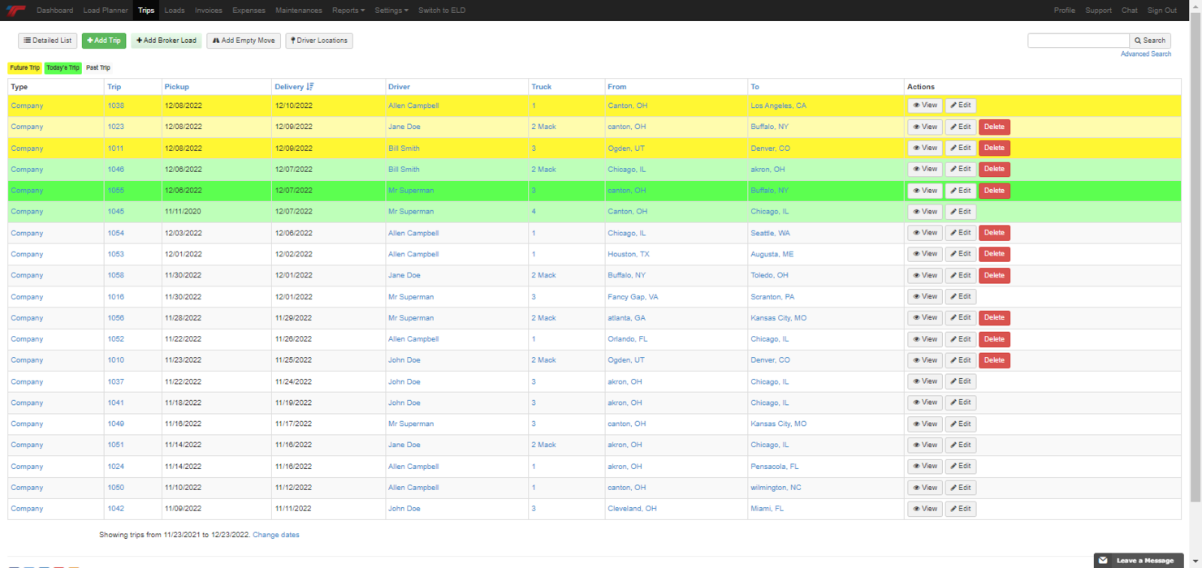The image size is (1202, 568).
Task: Select the Add Trip plus icon
Action: 92,41
